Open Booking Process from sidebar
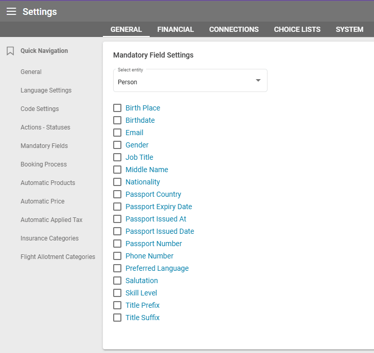The width and height of the screenshot is (374, 353). pos(44,164)
